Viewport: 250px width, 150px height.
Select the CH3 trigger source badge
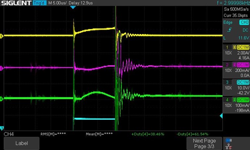[x=244, y=22]
